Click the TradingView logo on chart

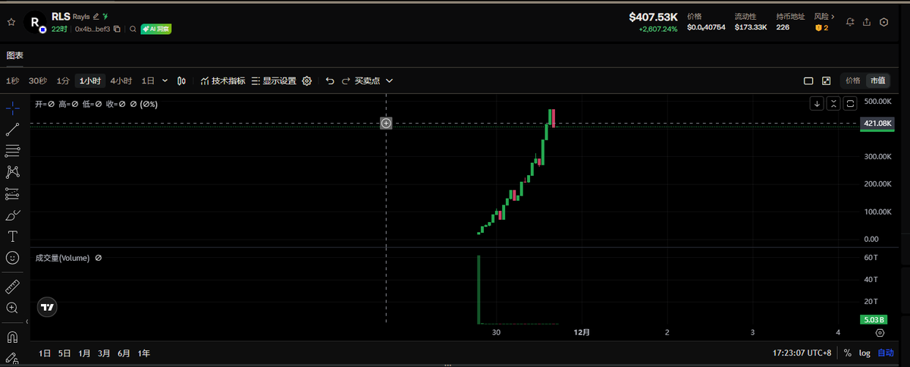(47, 307)
